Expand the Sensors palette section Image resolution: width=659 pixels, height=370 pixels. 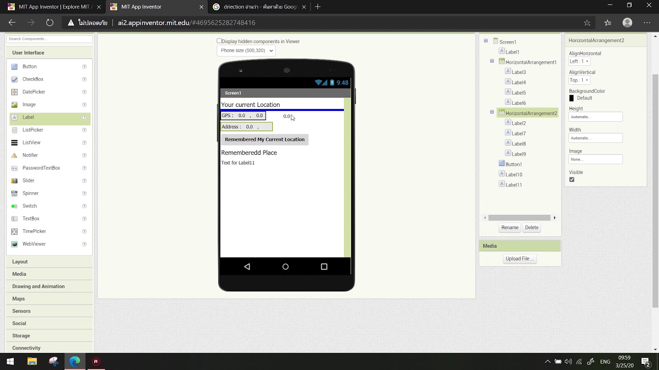click(x=49, y=311)
